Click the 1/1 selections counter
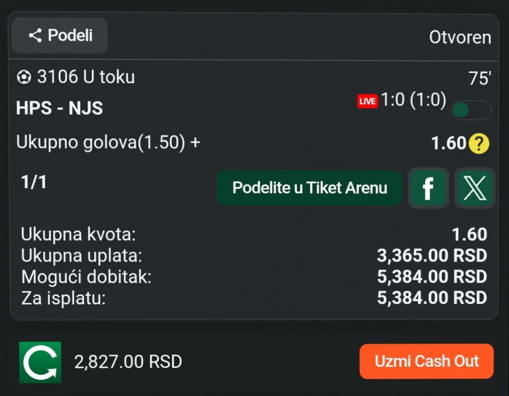The image size is (509, 396). tap(34, 182)
